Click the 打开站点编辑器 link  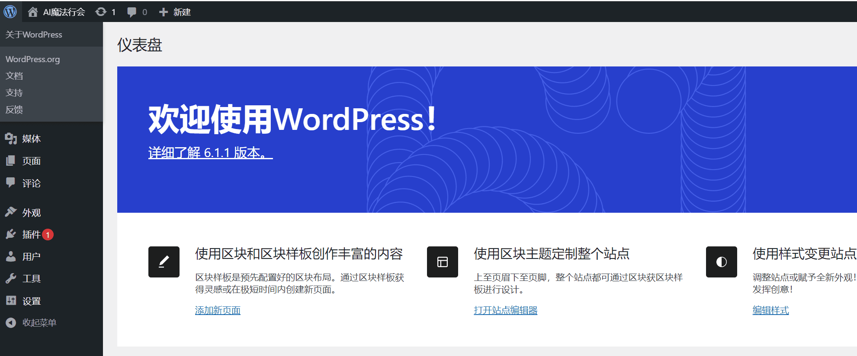505,310
